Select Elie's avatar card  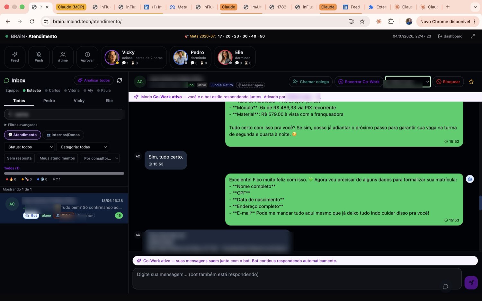point(235,57)
